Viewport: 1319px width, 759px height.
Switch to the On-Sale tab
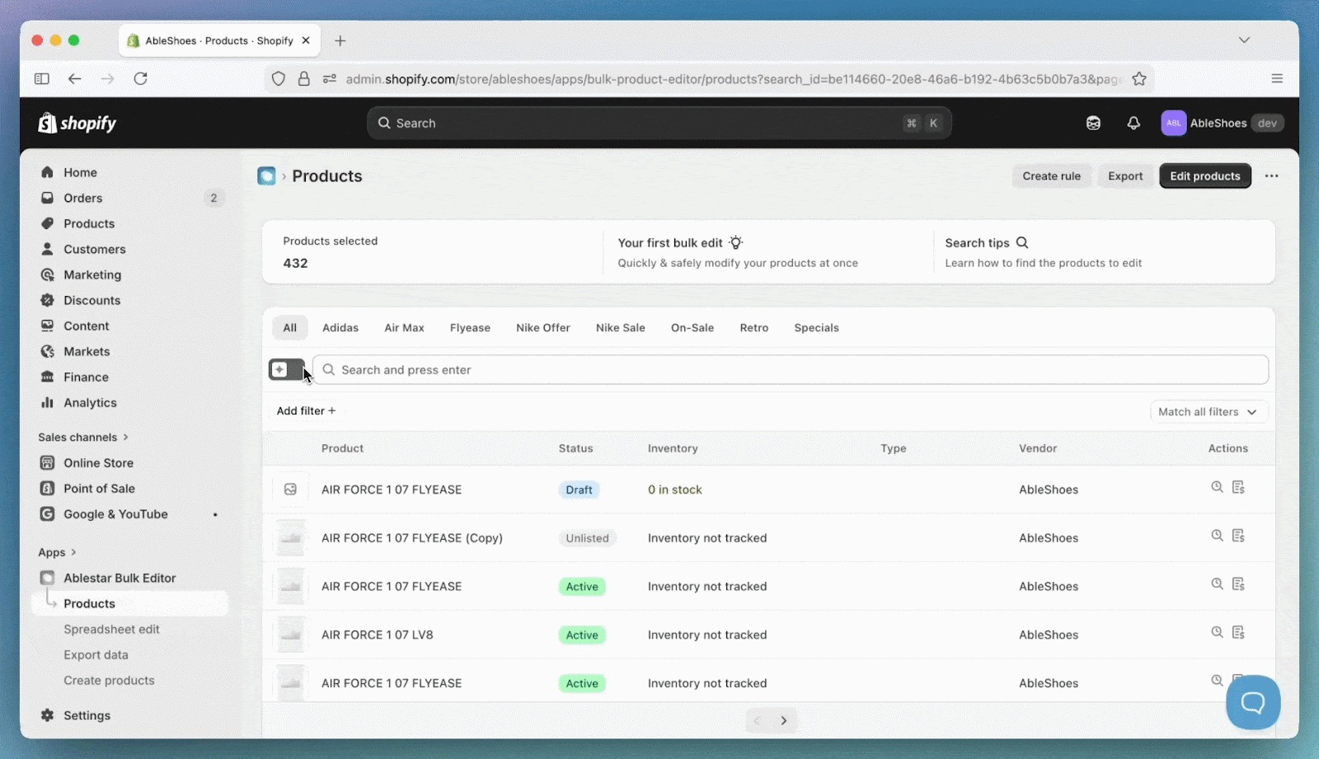(x=692, y=327)
